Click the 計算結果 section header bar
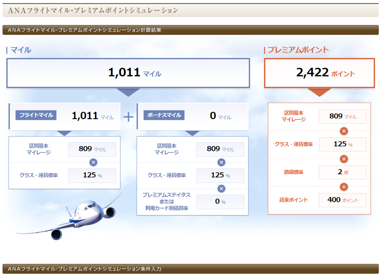Screen dimensions: 381x275 [190, 30]
